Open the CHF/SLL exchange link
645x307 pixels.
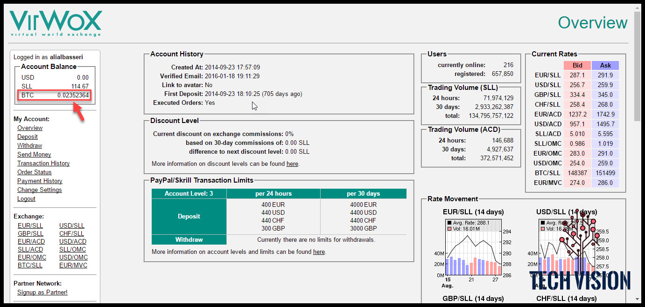pyautogui.click(x=72, y=233)
